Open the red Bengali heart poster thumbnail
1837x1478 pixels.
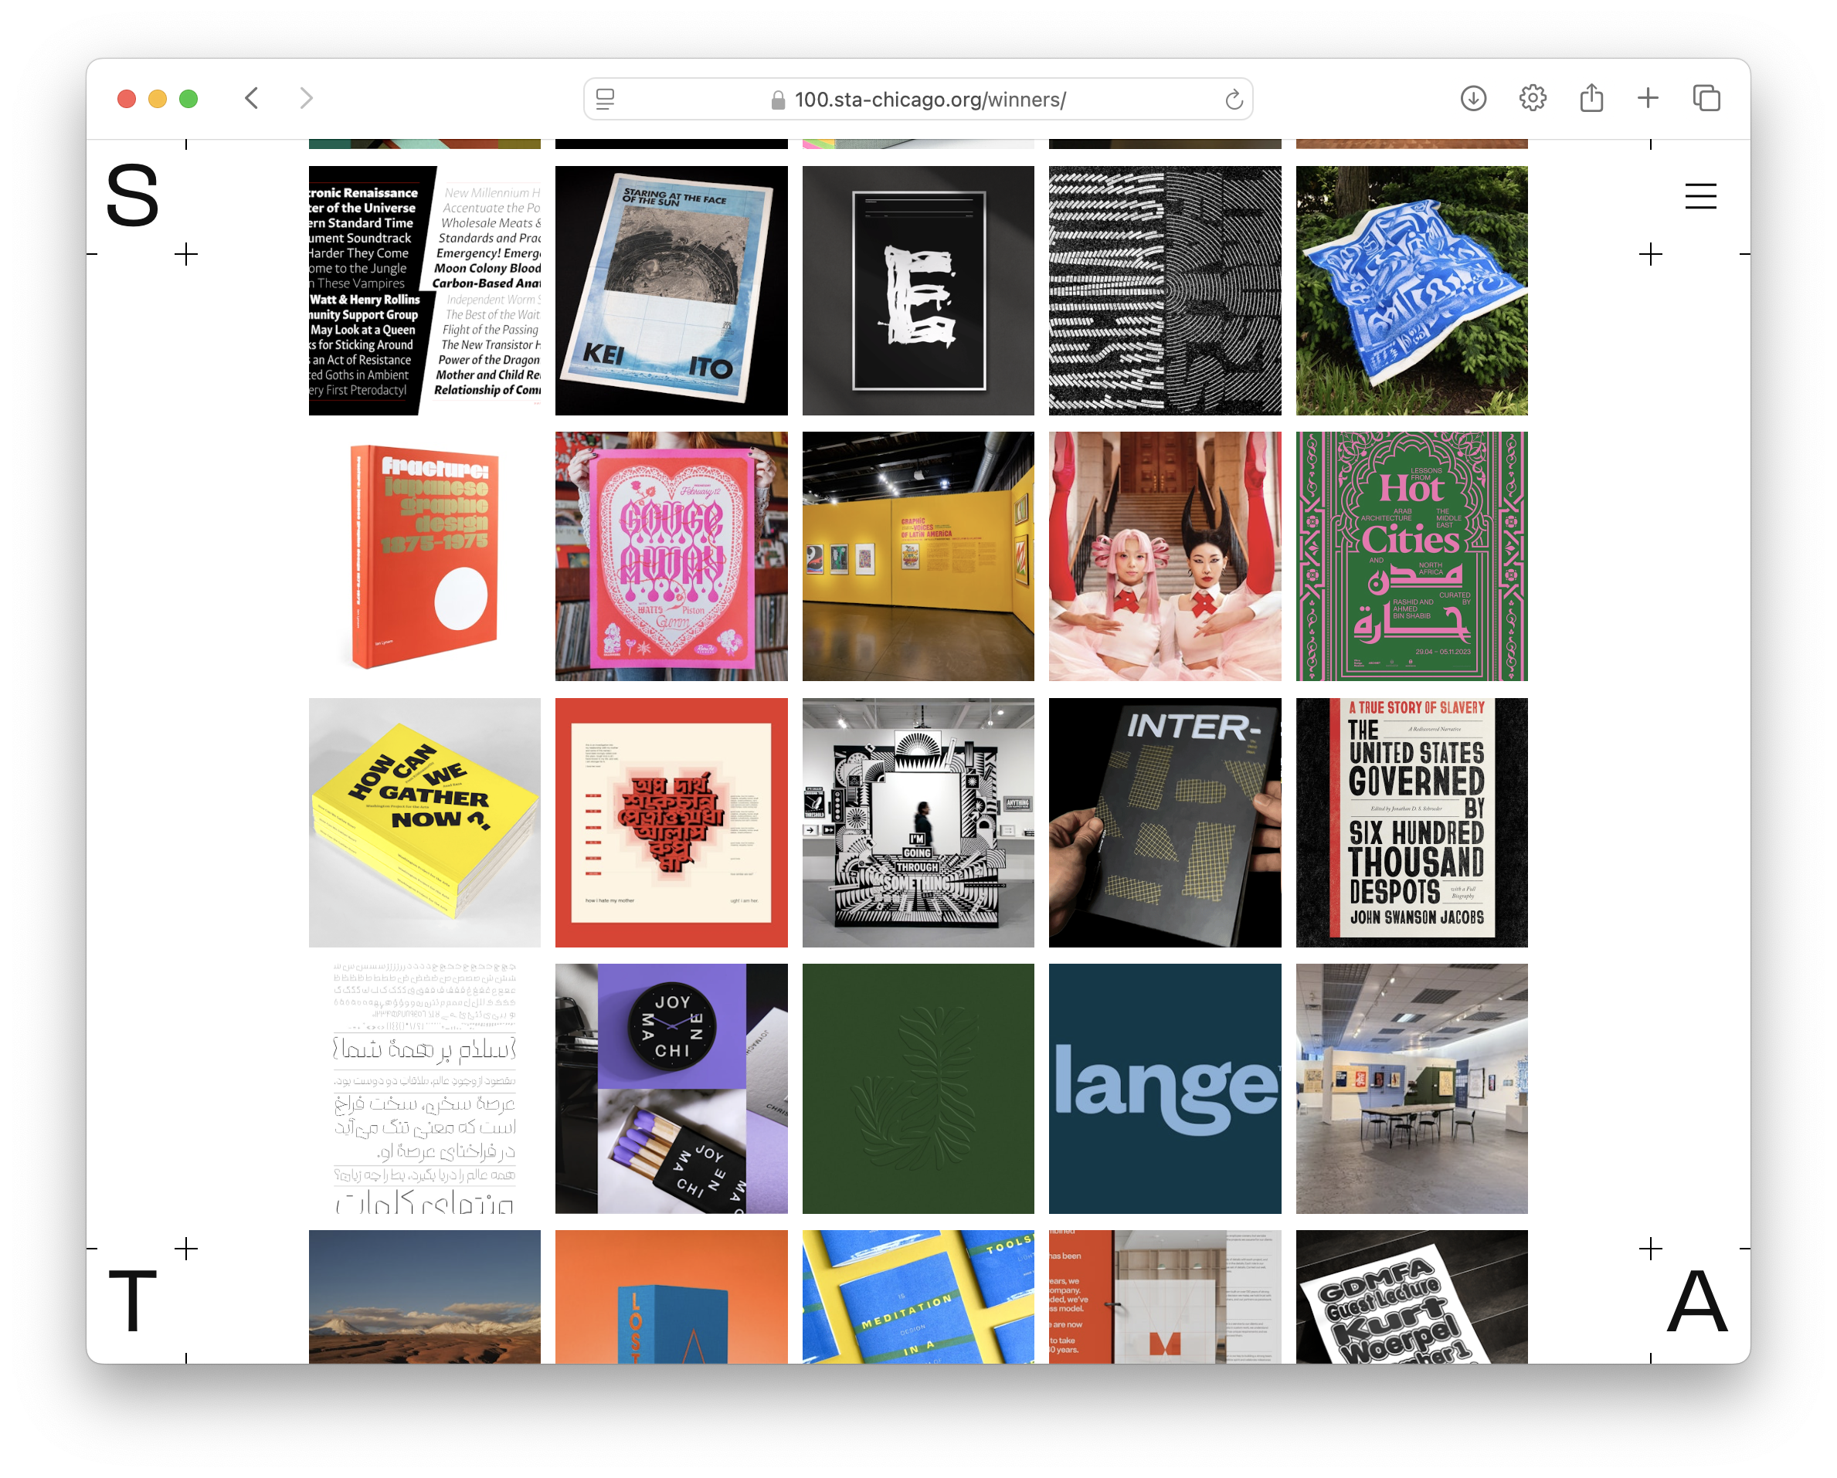671,822
